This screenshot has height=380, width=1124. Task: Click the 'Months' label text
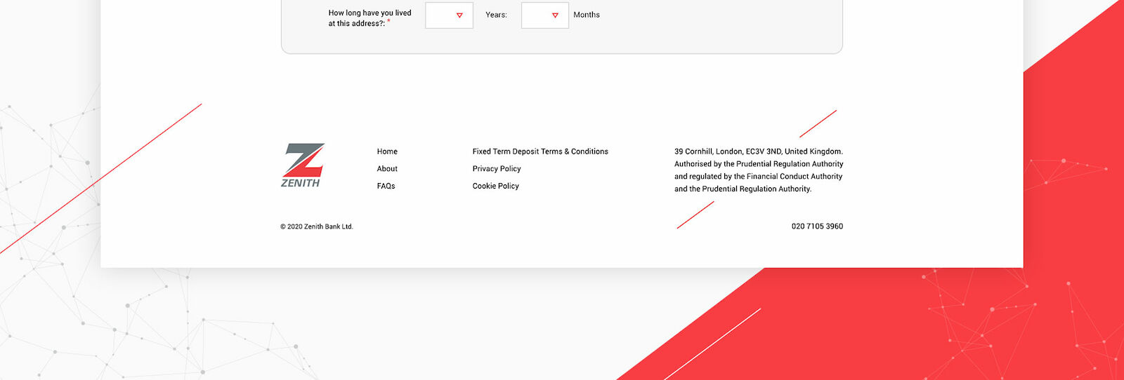(587, 15)
